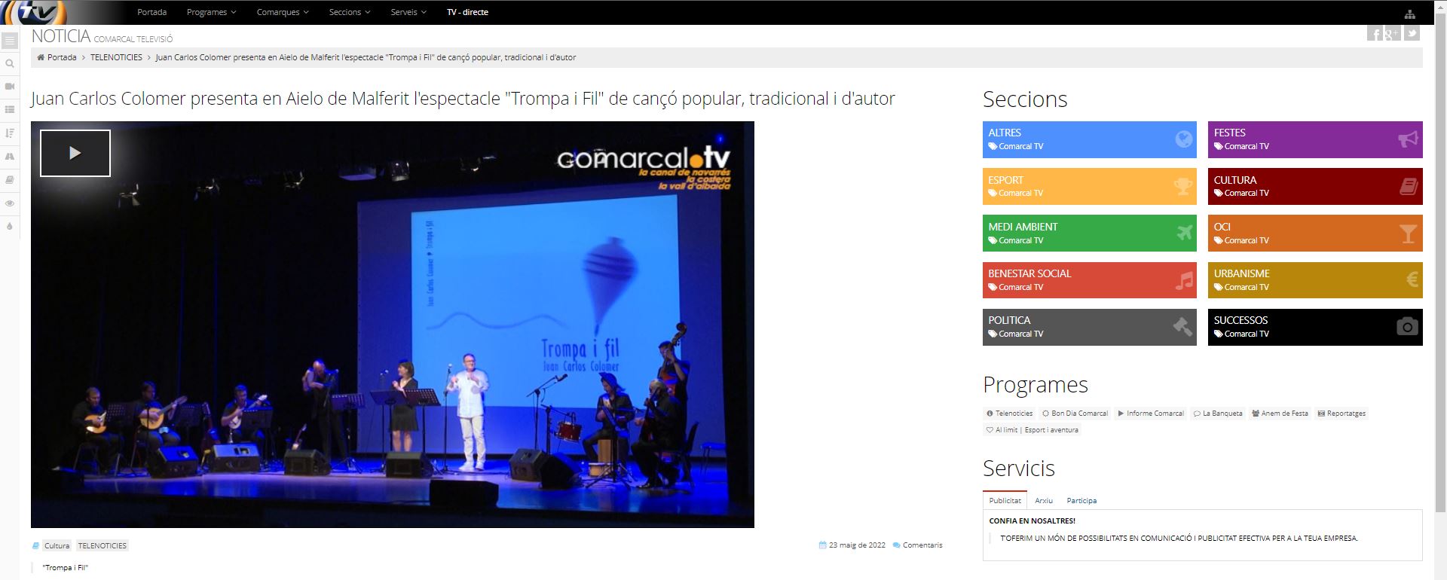Click the search magnifier sidebar icon

[x=10, y=64]
